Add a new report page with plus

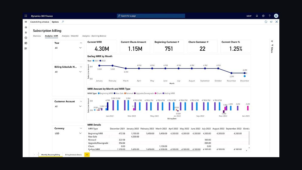(87, 155)
